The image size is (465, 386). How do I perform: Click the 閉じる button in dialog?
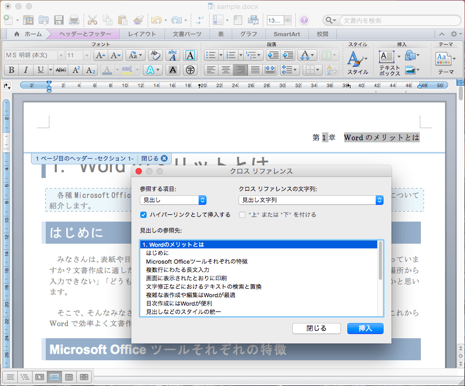(x=316, y=328)
